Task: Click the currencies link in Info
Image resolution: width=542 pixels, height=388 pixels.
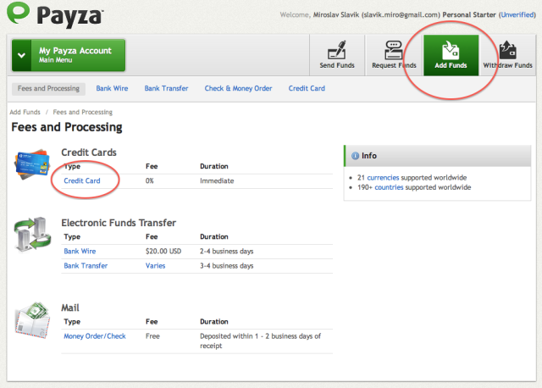Action: click(383, 178)
